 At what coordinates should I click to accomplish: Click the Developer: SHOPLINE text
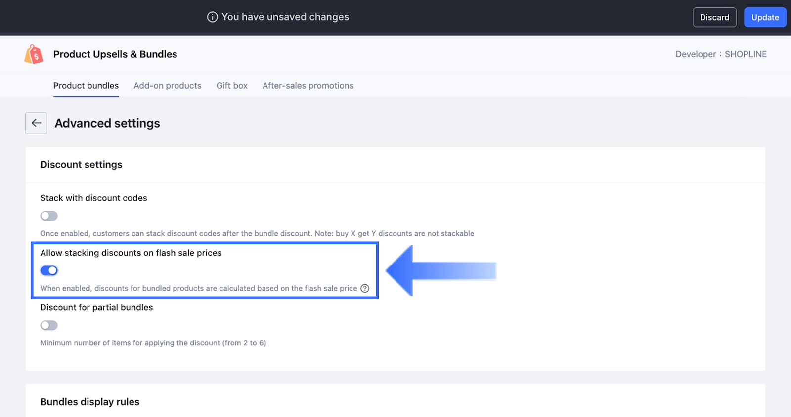(x=721, y=54)
